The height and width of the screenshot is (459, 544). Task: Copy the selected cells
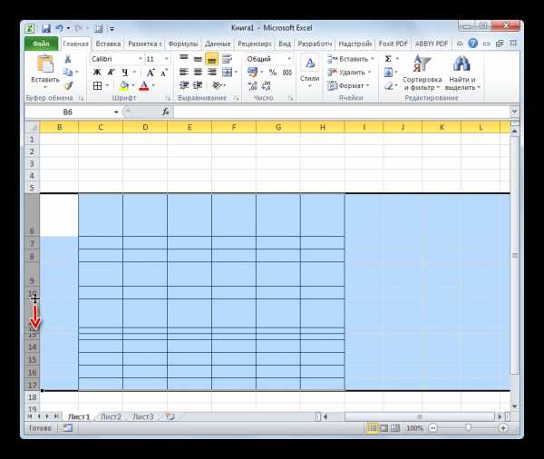click(x=68, y=73)
